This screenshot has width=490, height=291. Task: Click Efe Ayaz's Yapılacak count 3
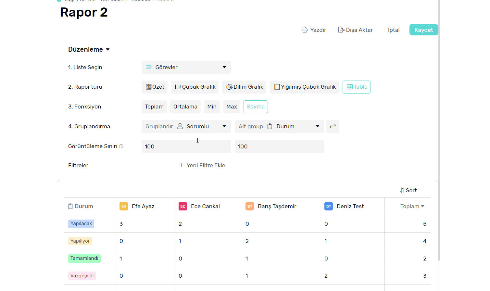[x=121, y=224]
